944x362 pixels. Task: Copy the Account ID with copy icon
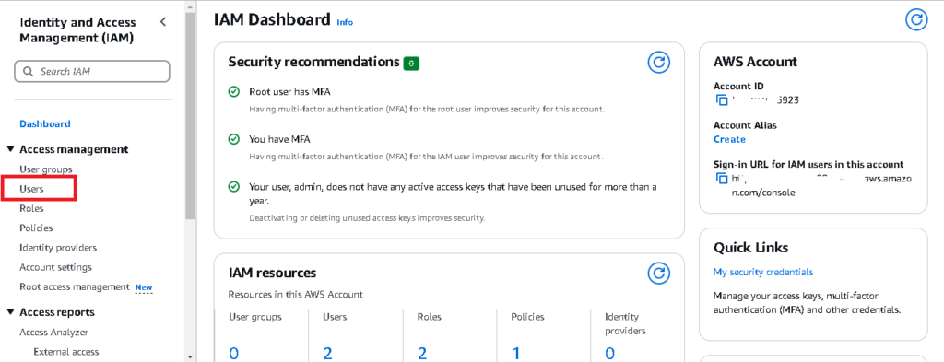click(722, 99)
